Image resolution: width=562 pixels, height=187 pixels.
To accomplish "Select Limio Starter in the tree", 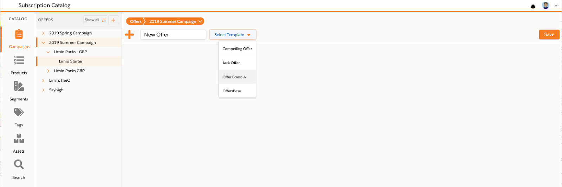I will pyautogui.click(x=79, y=61).
